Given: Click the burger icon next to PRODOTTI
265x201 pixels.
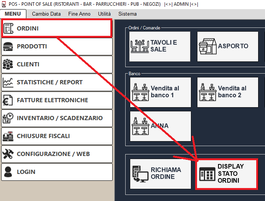Looking at the screenshot, I should click(x=8, y=47).
